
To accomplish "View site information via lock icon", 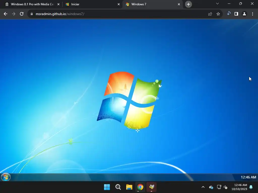I will coord(32,14).
